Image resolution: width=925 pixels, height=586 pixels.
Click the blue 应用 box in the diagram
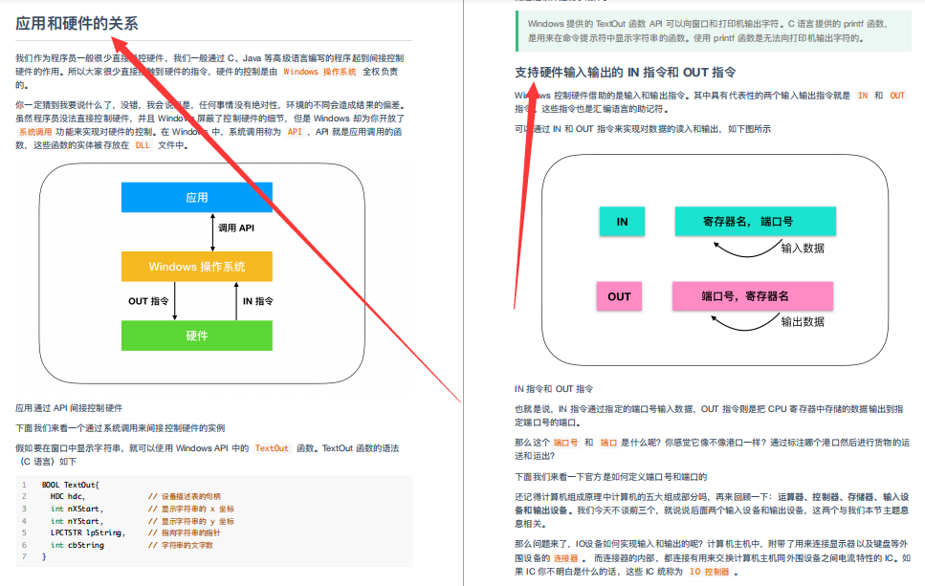(x=196, y=197)
